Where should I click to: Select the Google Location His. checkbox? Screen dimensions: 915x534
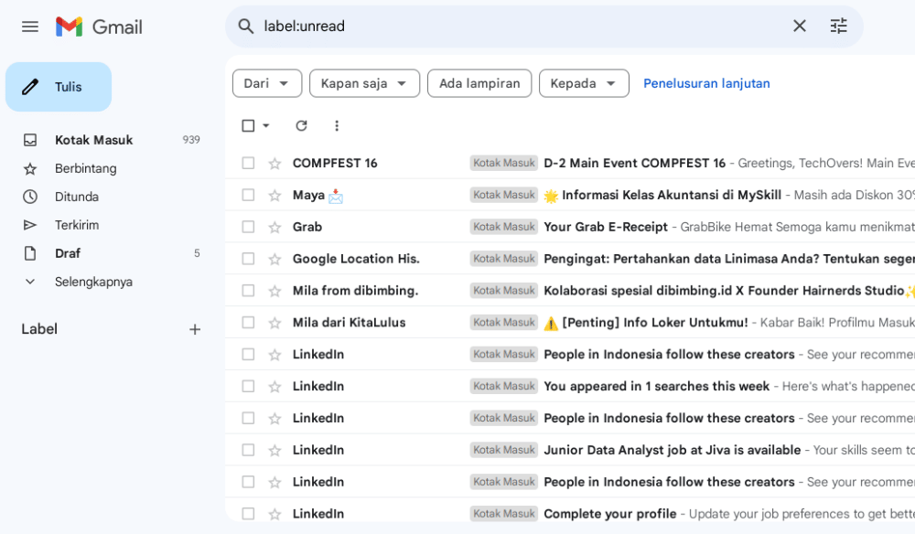(x=248, y=259)
